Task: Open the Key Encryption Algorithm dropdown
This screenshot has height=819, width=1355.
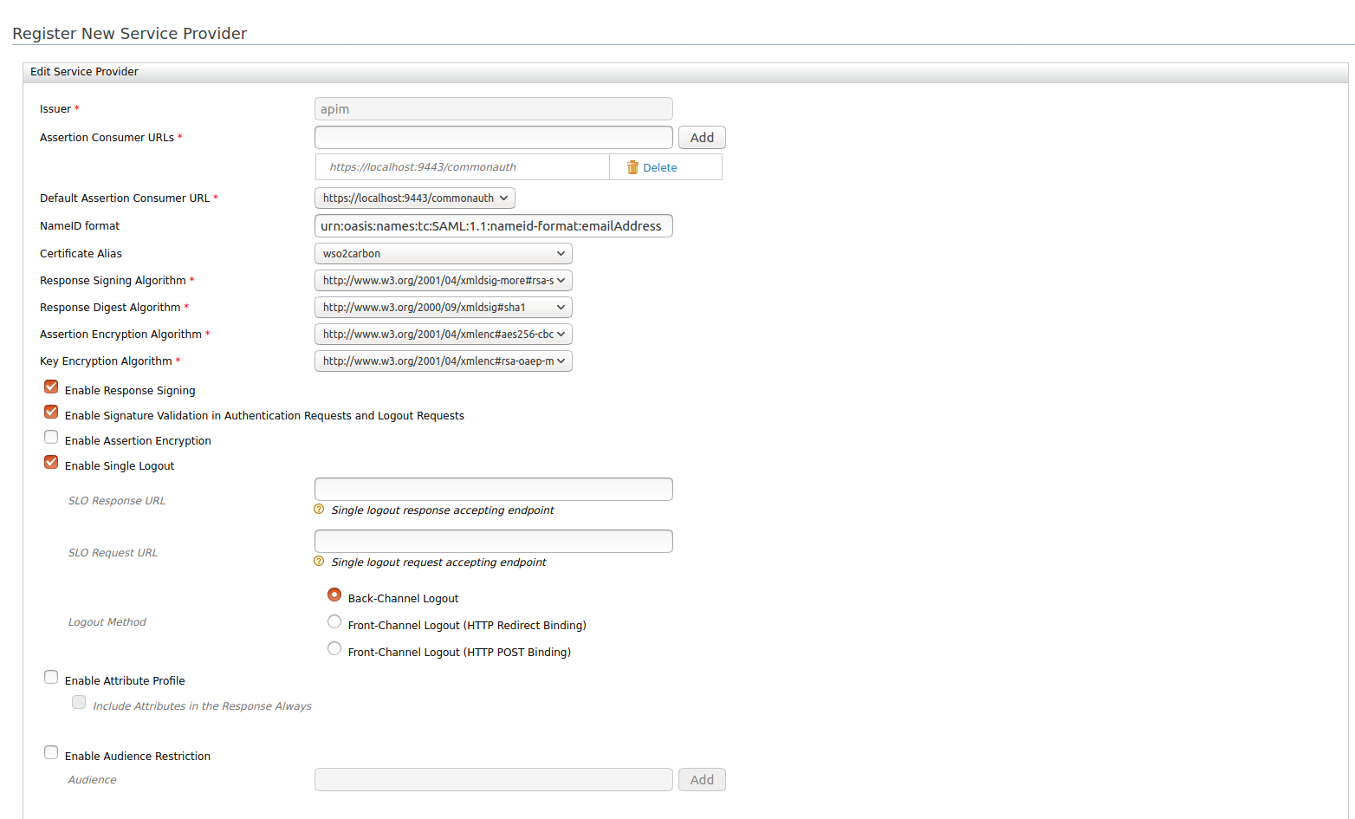Action: click(x=443, y=361)
